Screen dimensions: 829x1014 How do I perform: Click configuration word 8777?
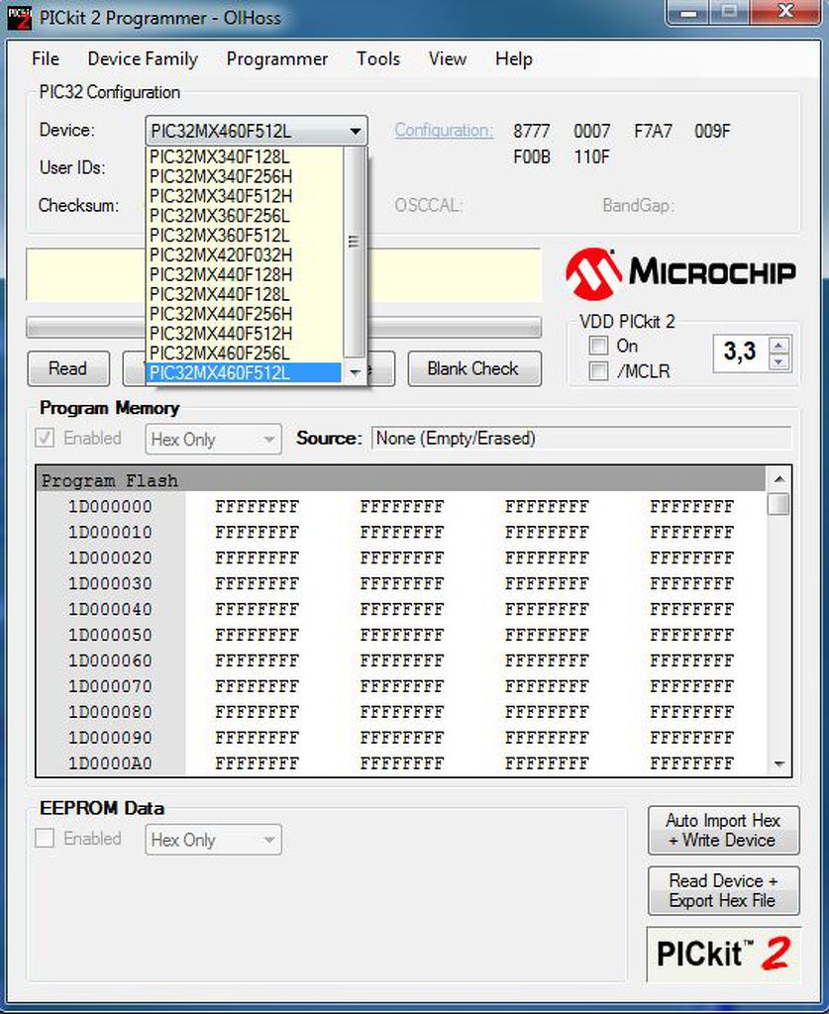coord(532,131)
